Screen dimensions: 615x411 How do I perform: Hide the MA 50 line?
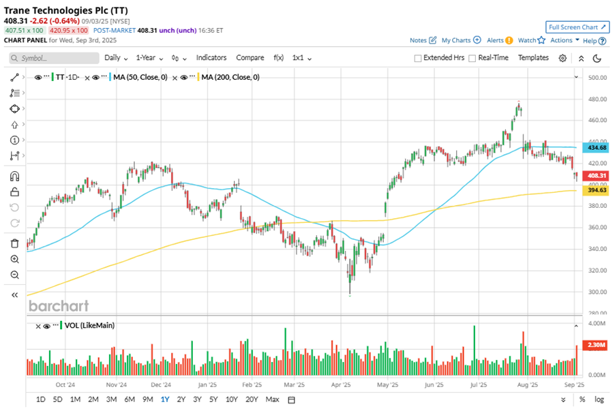click(95, 78)
